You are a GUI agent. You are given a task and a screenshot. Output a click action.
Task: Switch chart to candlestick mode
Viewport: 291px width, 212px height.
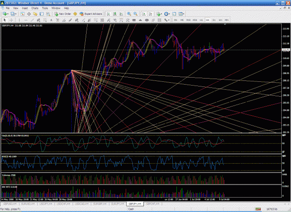pyautogui.click(x=115, y=14)
